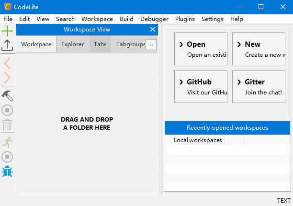293x206 pixels.
Task: Click the Gitter chat button
Action: tap(259, 86)
